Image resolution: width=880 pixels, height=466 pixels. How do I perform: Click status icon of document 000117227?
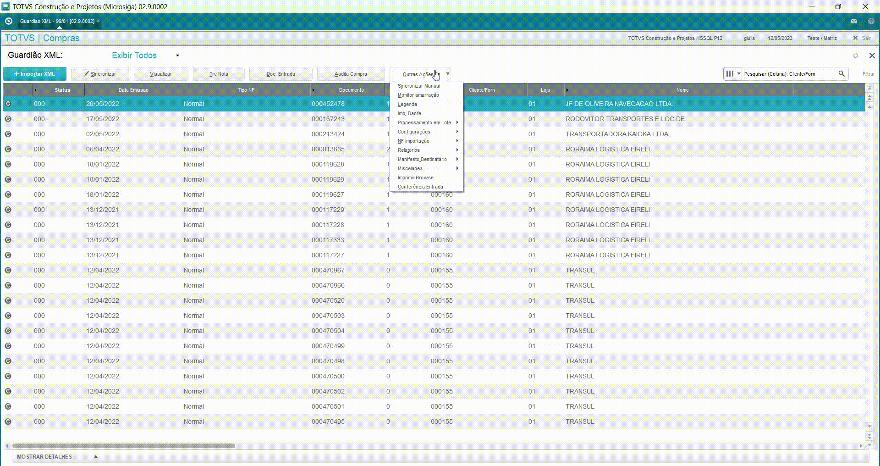8,255
